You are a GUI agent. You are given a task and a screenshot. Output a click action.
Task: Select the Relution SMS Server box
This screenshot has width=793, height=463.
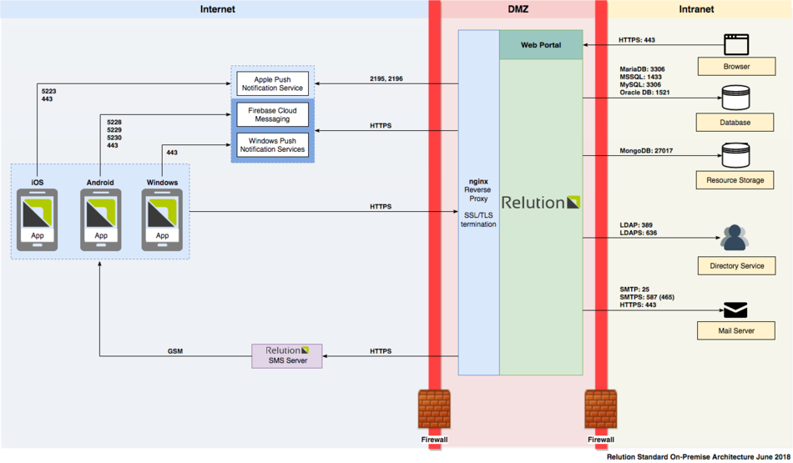[x=287, y=355]
